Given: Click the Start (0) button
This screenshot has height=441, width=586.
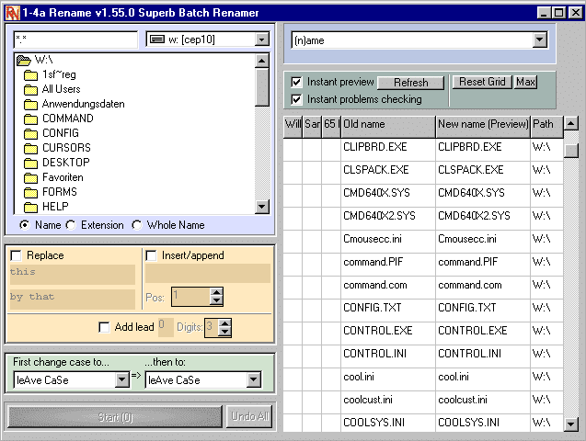Looking at the screenshot, I should click(x=115, y=417).
